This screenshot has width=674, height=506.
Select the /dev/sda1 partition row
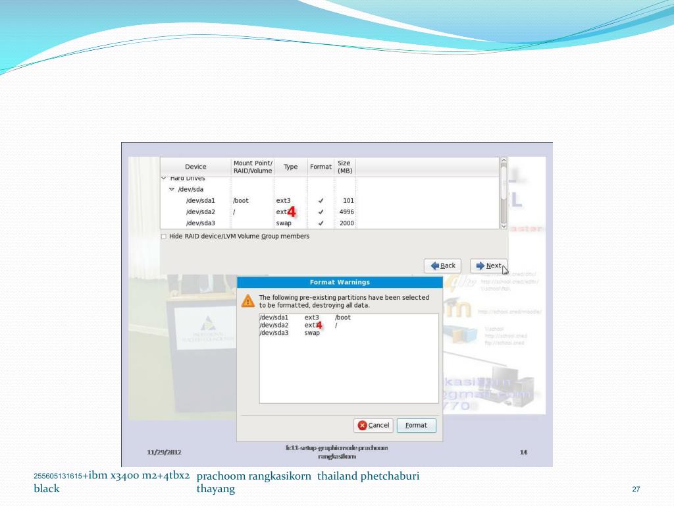[330, 200]
